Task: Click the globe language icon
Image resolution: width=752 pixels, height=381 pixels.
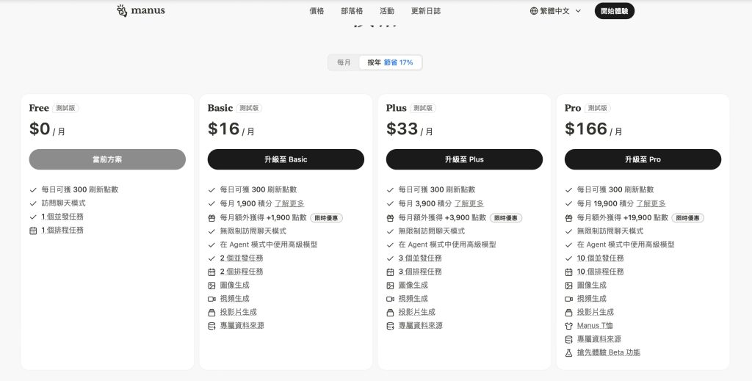Action: pyautogui.click(x=534, y=11)
